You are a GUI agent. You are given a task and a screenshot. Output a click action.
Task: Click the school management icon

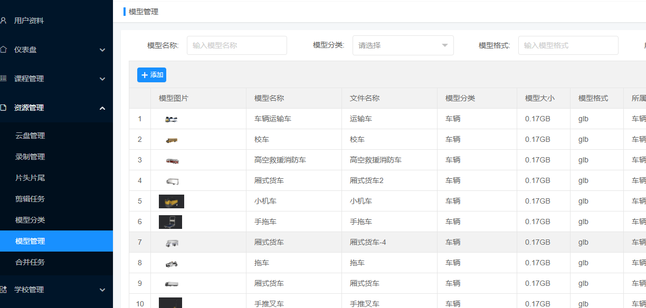tap(3, 290)
